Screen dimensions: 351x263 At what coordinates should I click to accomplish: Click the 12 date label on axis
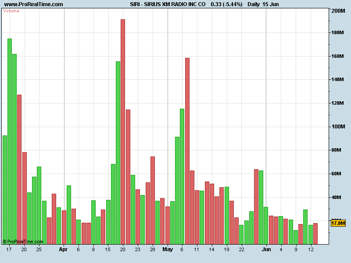point(311,249)
